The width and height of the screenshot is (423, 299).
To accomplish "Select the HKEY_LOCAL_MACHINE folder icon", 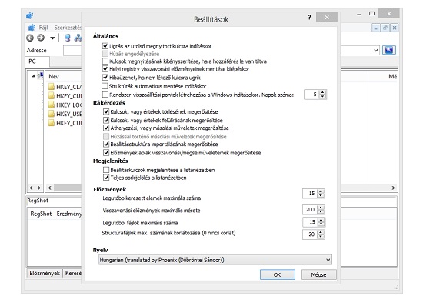I will 52,105.
